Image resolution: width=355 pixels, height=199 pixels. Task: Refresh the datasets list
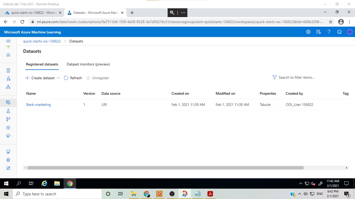tap(73, 78)
